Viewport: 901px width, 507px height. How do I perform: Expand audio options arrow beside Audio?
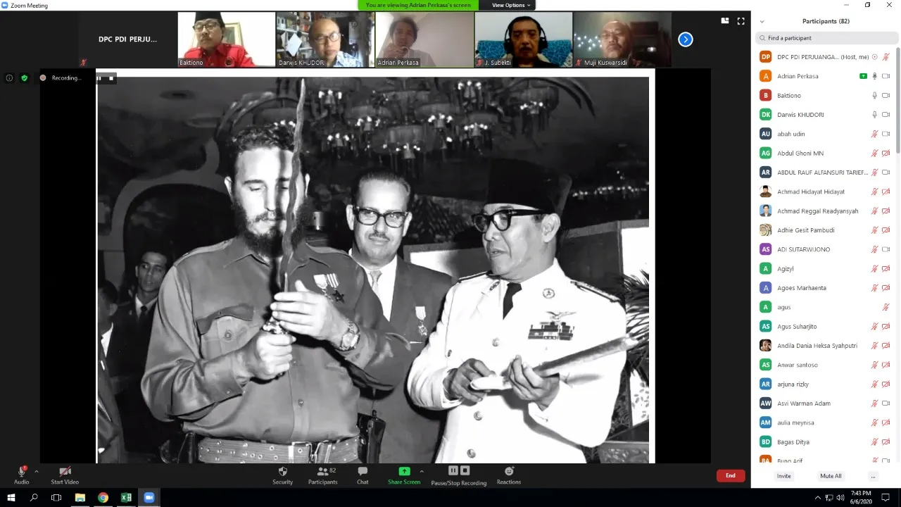click(x=37, y=472)
